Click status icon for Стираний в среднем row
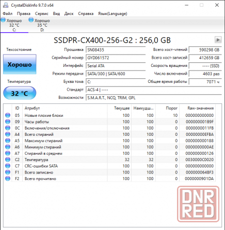This screenshot has height=230, width=225. point(8,153)
